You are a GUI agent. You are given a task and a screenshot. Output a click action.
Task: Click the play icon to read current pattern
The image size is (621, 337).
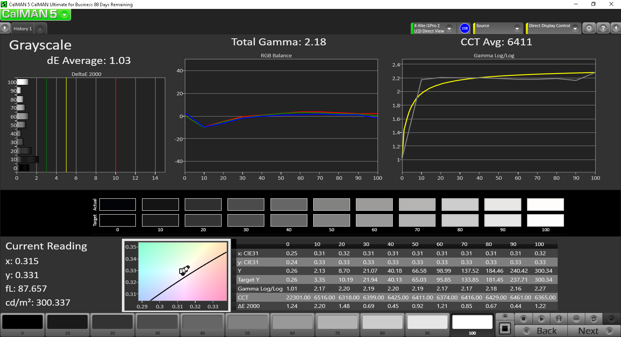[x=541, y=319]
